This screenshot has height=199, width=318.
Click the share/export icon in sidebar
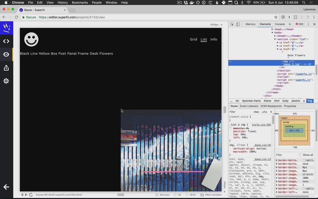point(6,68)
